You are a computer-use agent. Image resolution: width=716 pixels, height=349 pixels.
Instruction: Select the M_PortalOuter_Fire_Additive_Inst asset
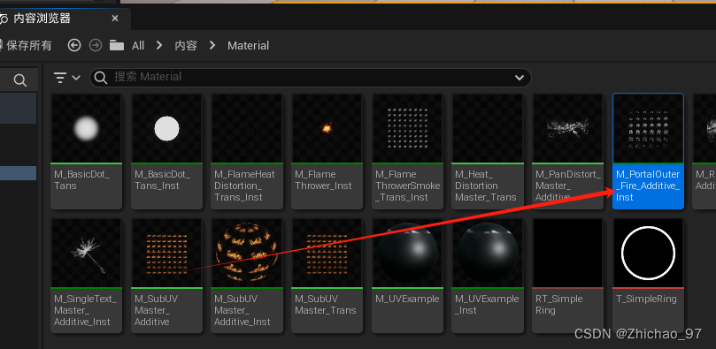click(x=648, y=151)
